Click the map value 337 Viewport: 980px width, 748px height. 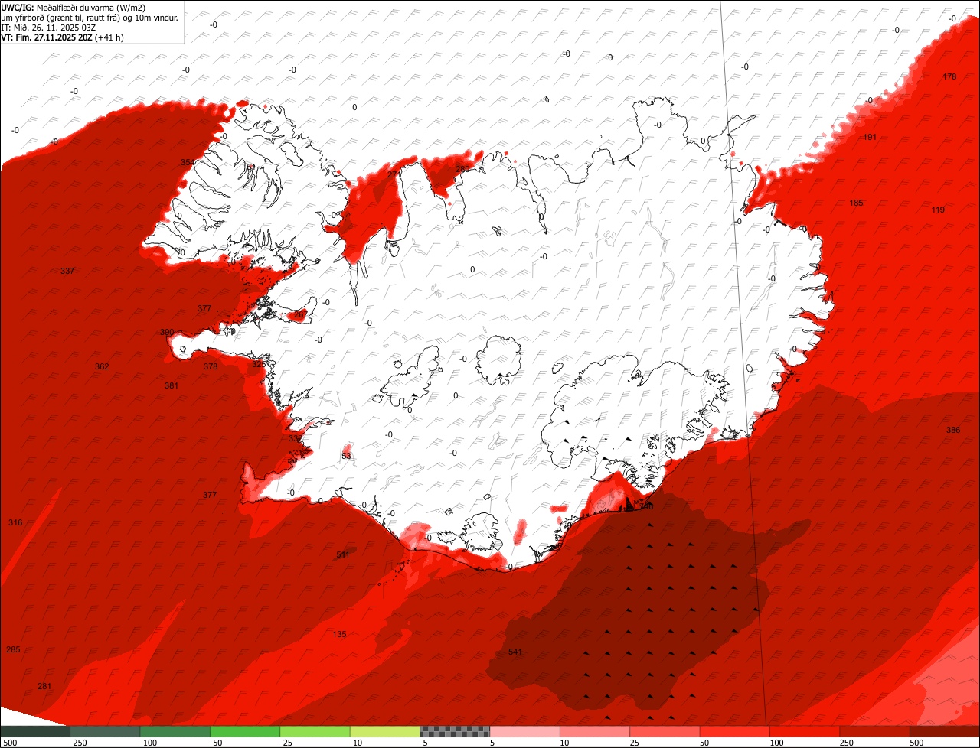point(67,271)
